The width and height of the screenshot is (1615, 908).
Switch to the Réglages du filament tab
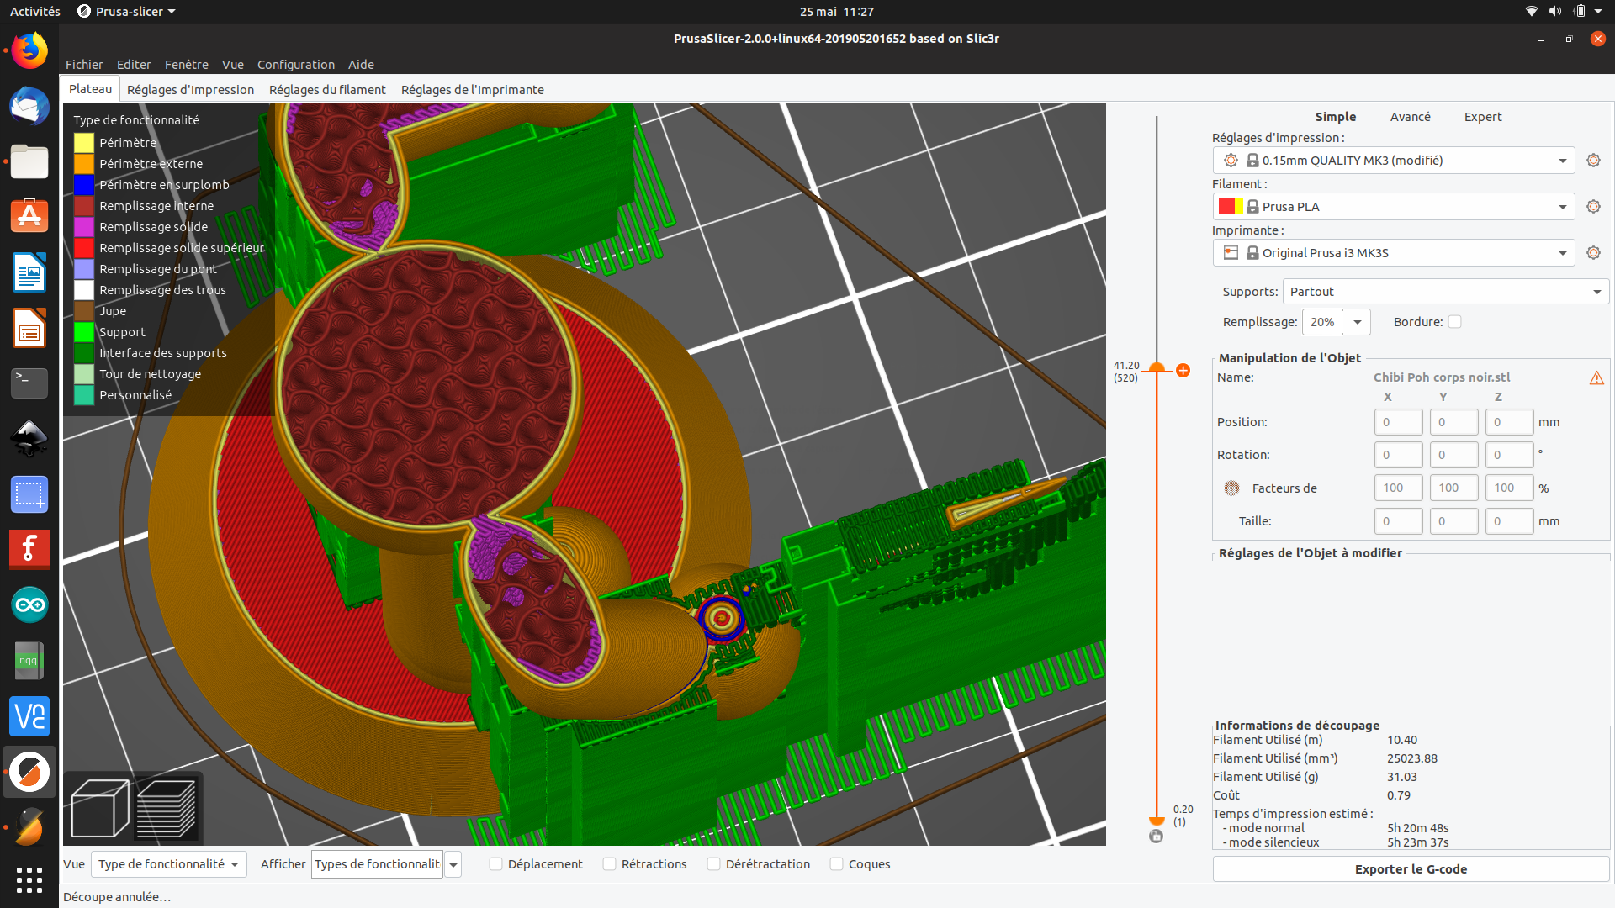pos(327,89)
